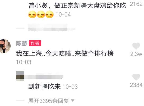Like 陈赫's comment with the heart icon

(136, 46)
